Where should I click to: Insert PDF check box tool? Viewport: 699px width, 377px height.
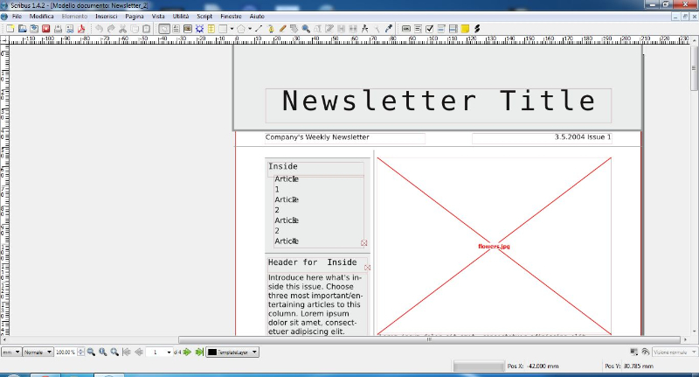(x=429, y=29)
